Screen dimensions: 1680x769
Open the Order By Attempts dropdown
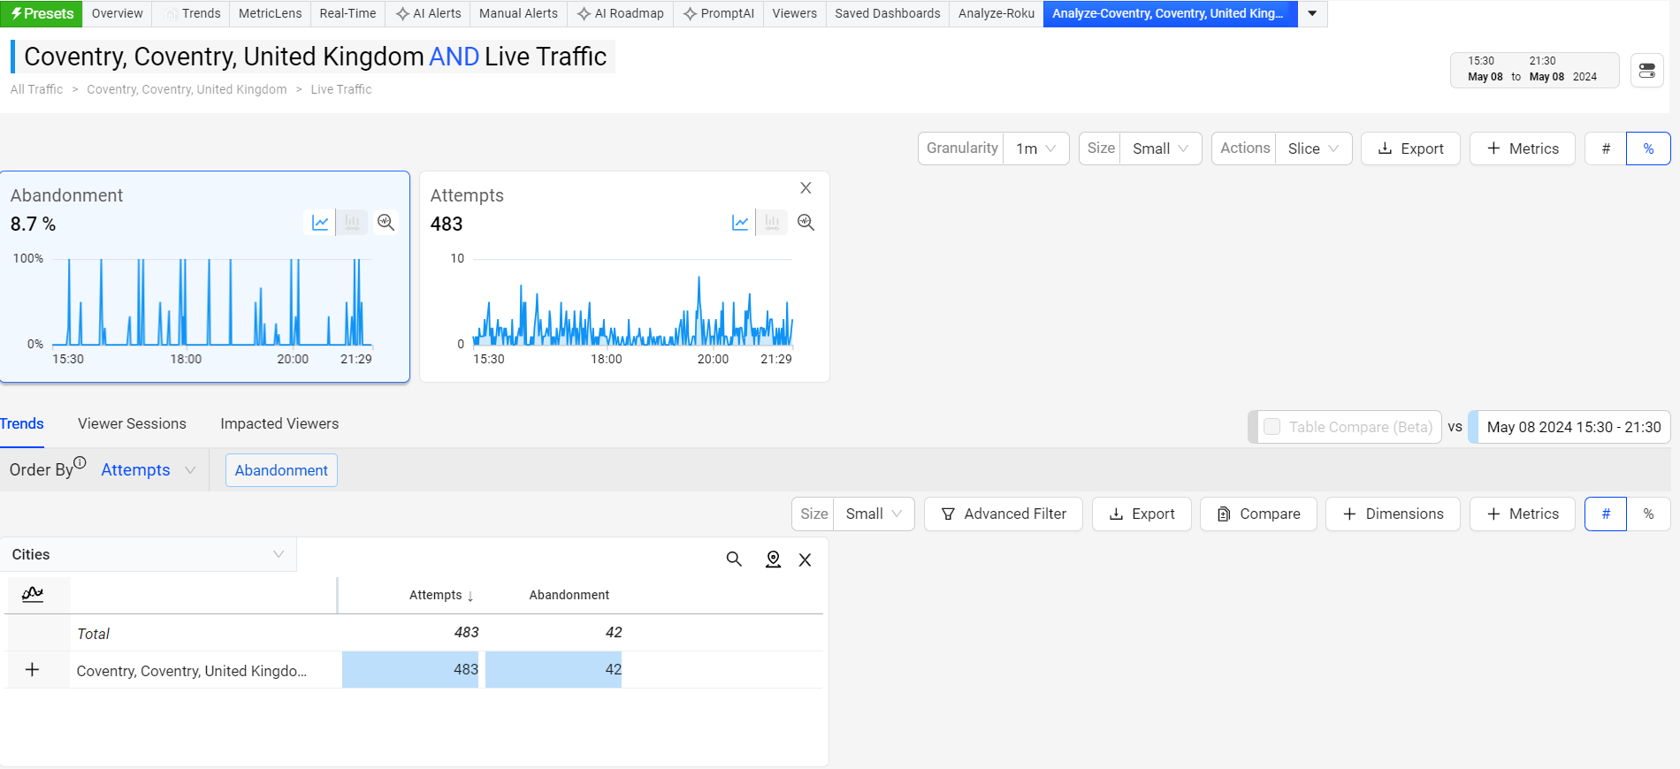point(148,470)
